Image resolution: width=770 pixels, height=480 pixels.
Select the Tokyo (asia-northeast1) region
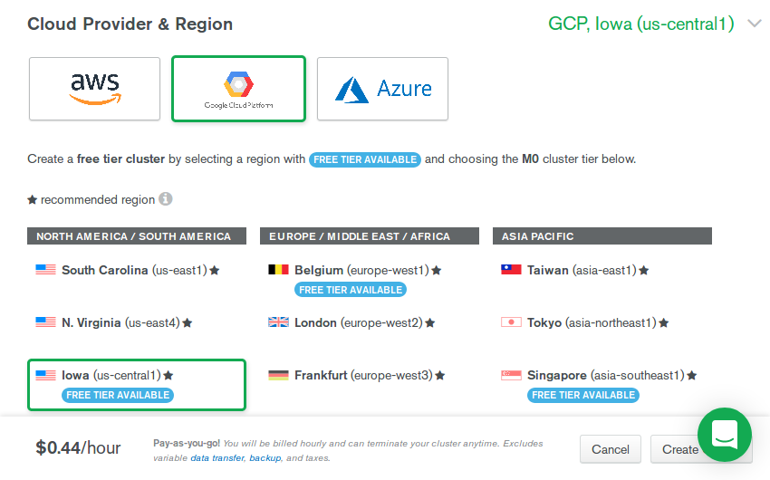tap(589, 322)
